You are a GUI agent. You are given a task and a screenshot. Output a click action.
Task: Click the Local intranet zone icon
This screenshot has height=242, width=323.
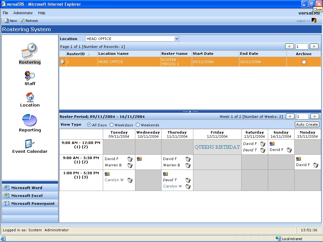[278, 239]
